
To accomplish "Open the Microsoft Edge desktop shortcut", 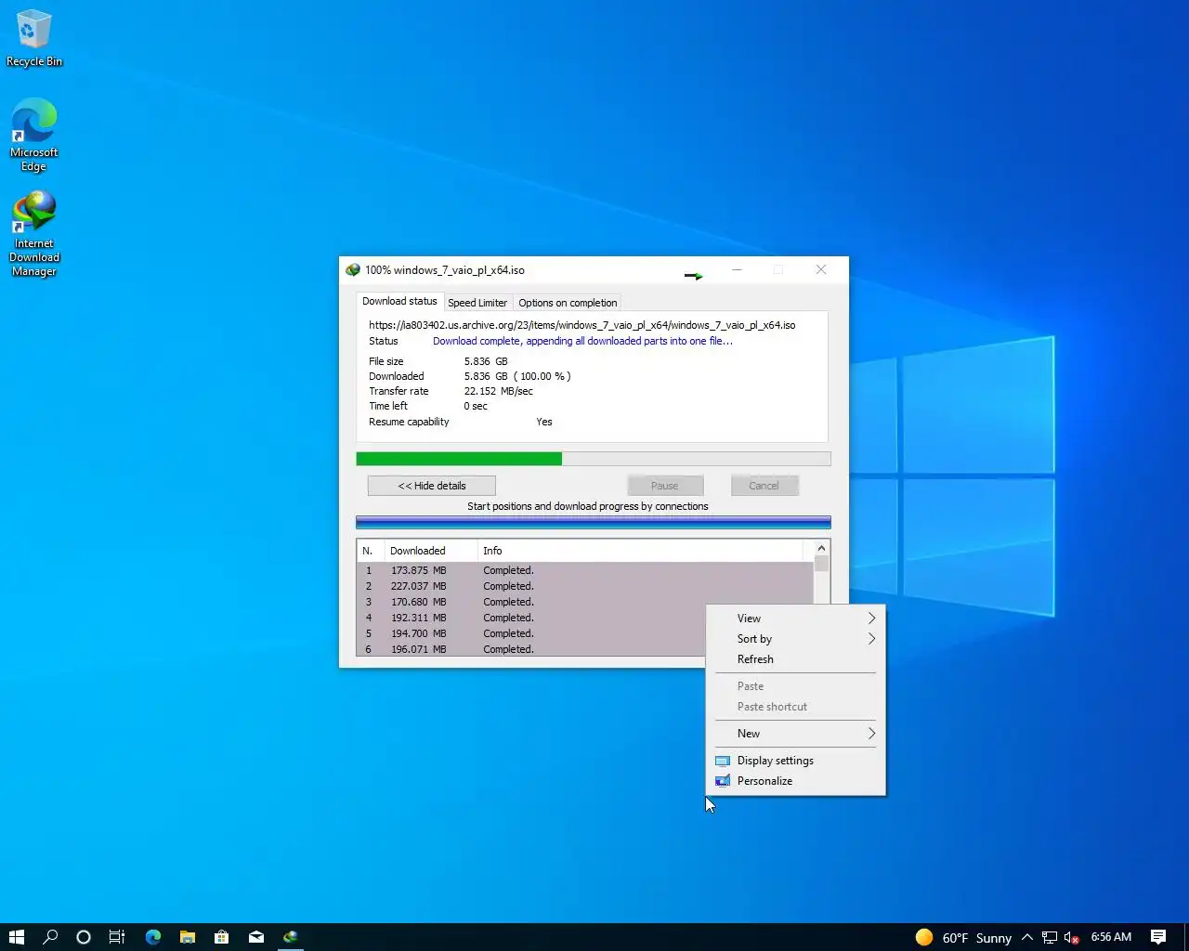I will (x=34, y=135).
